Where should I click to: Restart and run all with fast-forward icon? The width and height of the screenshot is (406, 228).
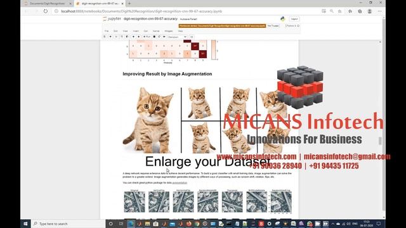[x=164, y=37]
